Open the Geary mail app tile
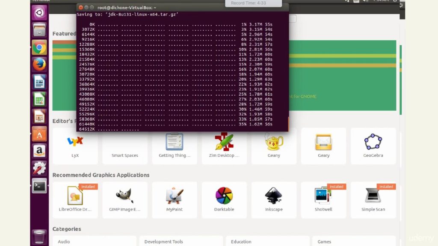Screen dimensions: 438x246 point(323,146)
